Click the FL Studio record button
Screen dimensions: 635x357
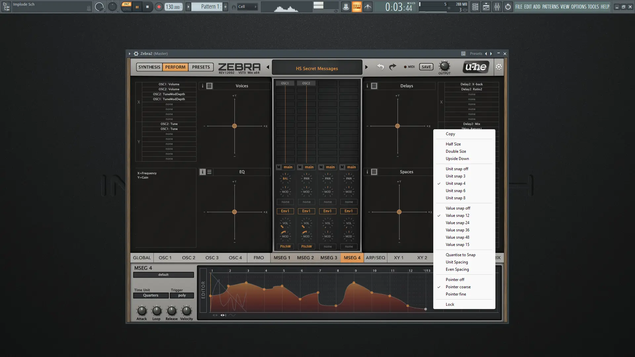point(159,7)
